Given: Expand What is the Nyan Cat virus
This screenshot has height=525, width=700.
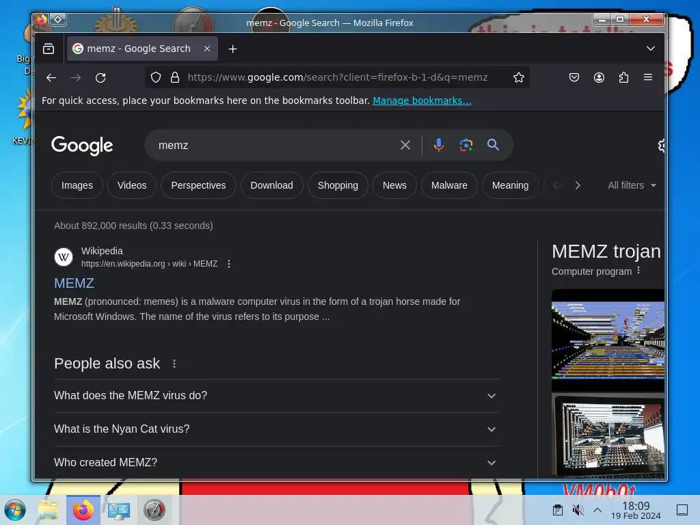Looking at the screenshot, I should pos(276,429).
